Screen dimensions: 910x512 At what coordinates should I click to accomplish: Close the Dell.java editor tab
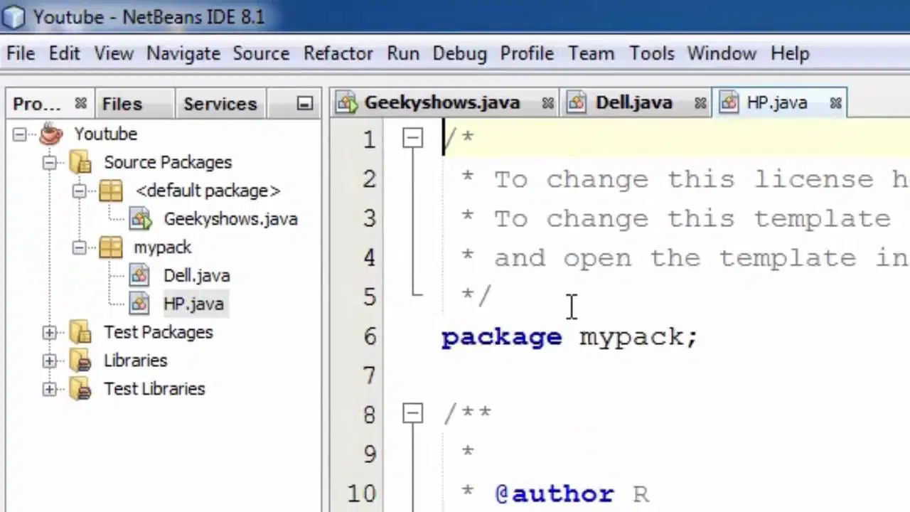tap(700, 104)
